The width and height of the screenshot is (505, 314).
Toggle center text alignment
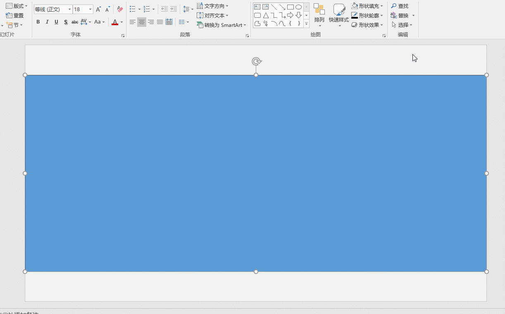[x=142, y=22]
